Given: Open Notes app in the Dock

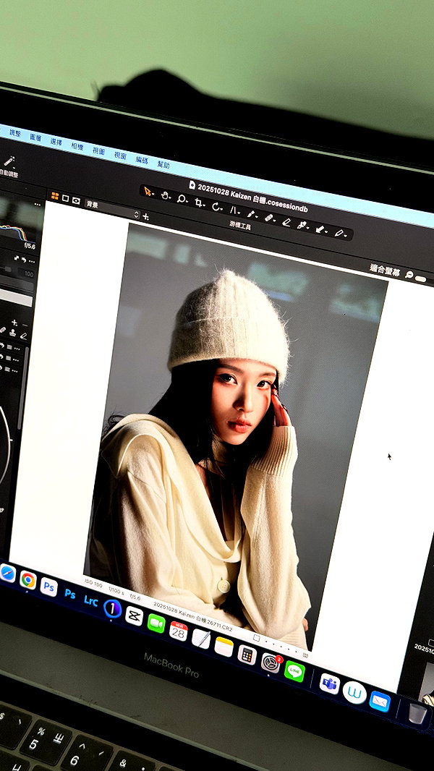Looking at the screenshot, I should click(x=224, y=647).
